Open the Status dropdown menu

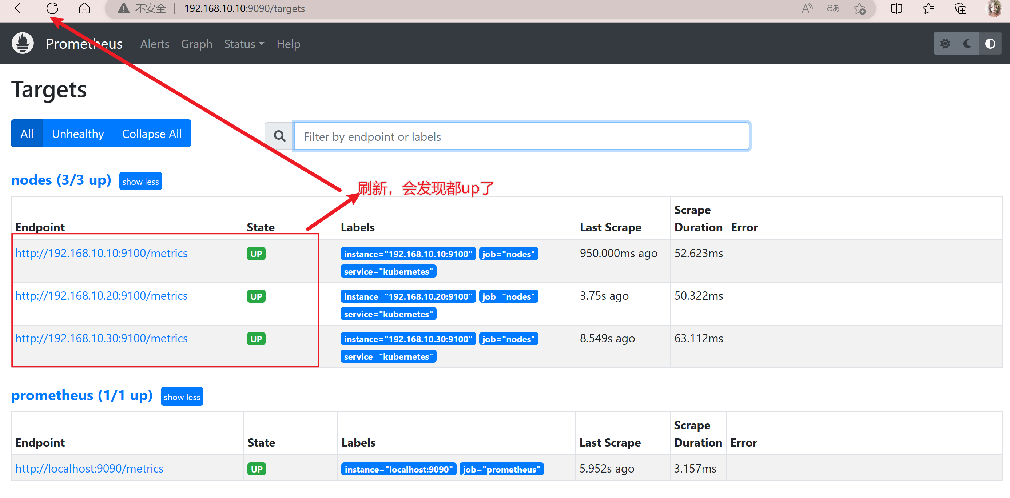(x=244, y=44)
